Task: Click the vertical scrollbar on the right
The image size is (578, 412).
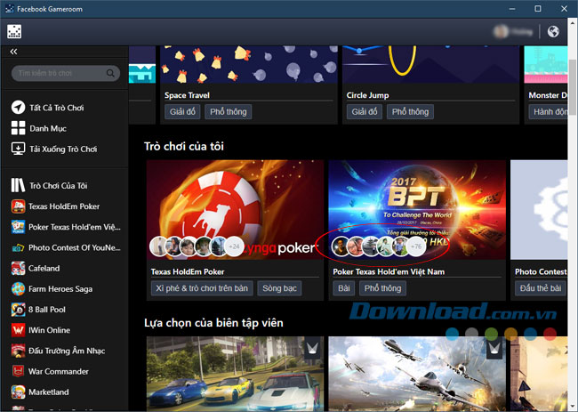Action: point(573,86)
